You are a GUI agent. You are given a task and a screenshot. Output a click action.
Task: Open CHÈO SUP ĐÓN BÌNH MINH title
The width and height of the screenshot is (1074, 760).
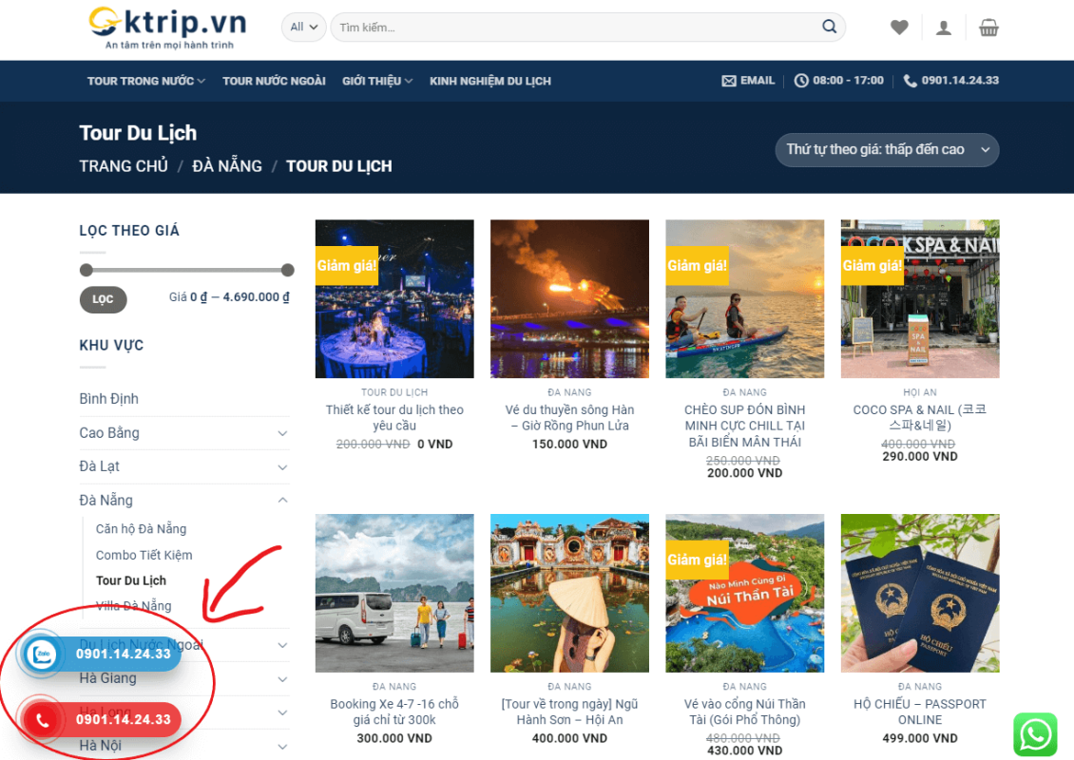744,426
